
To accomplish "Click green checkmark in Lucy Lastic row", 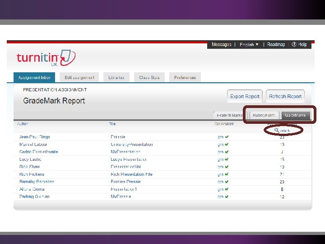I will [227, 159].
